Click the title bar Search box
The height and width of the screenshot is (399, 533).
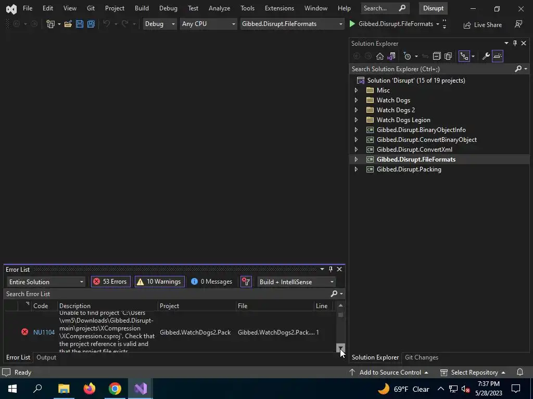point(385,8)
